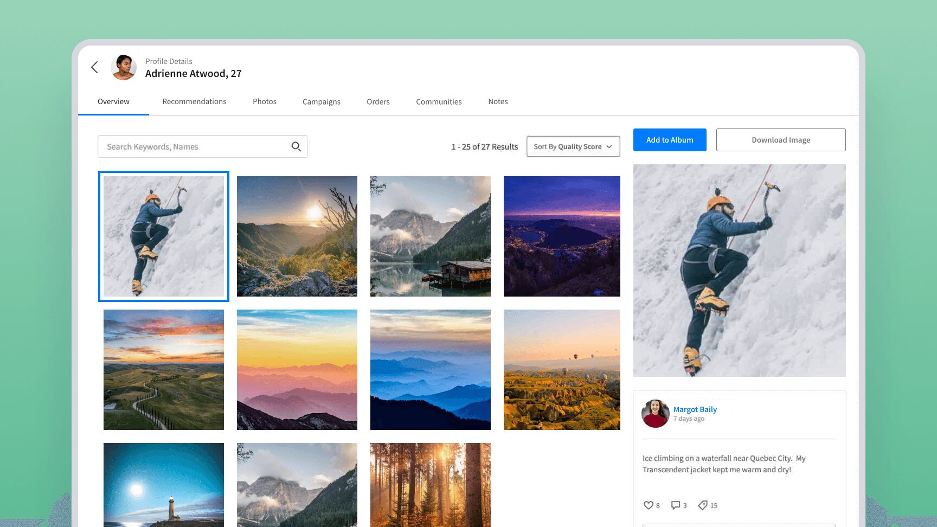This screenshot has width=937, height=527.
Task: Select the winding road hills thumbnail
Action: point(164,370)
